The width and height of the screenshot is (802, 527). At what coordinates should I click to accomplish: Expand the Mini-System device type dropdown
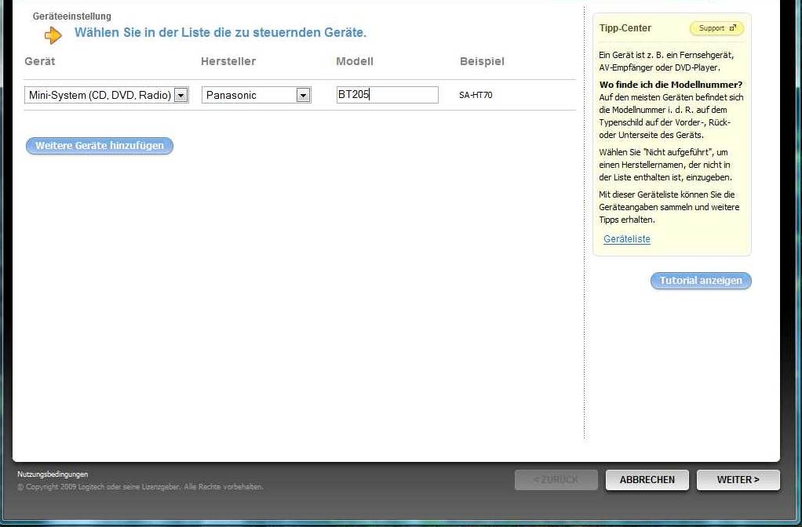[180, 95]
